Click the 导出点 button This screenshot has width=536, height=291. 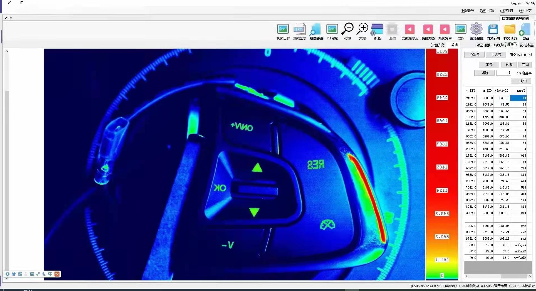(x=474, y=54)
